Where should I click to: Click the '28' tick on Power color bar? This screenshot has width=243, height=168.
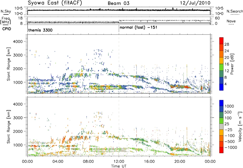pyautogui.click(x=227, y=44)
